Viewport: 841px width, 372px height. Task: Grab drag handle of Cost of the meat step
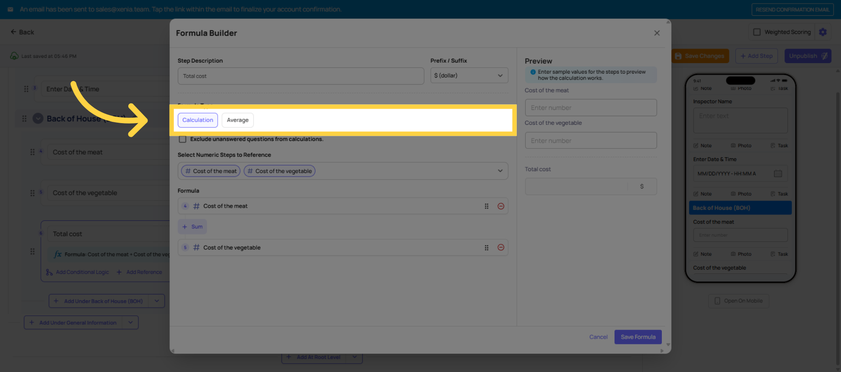pyautogui.click(x=32, y=152)
